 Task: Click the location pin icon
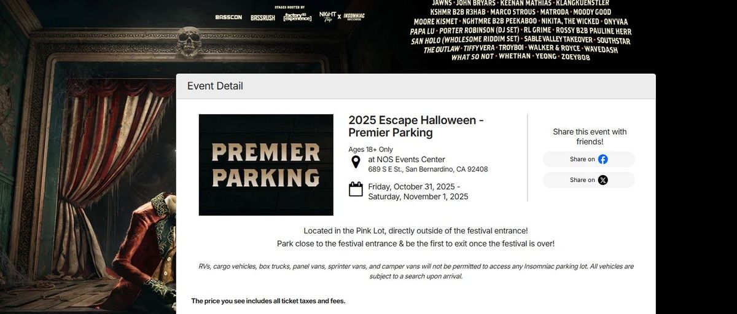[x=355, y=162]
